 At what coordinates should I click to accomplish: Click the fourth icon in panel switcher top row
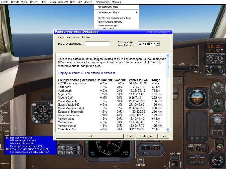(71, 148)
